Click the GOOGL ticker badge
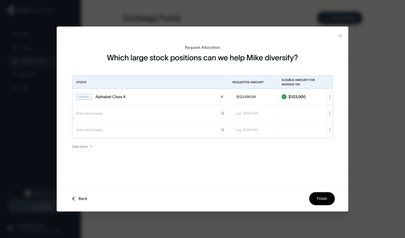This screenshot has height=238, width=405. coord(84,97)
